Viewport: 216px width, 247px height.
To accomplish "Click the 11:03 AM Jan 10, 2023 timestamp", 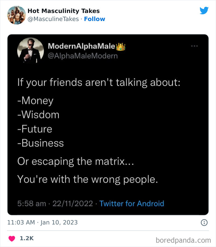I will pyautogui.click(x=43, y=222).
